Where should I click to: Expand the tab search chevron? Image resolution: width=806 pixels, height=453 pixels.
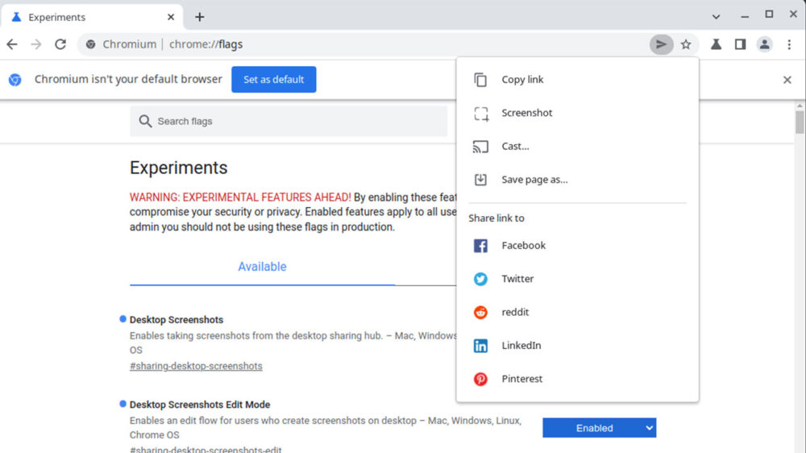716,16
